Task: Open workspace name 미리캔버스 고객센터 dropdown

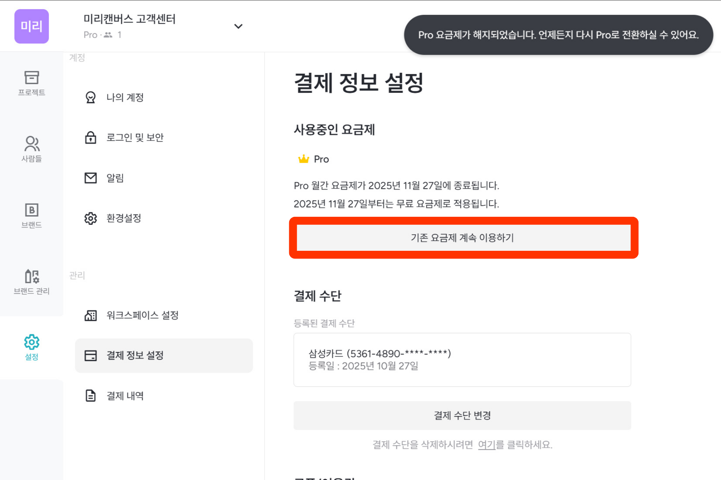Action: [x=129, y=19]
